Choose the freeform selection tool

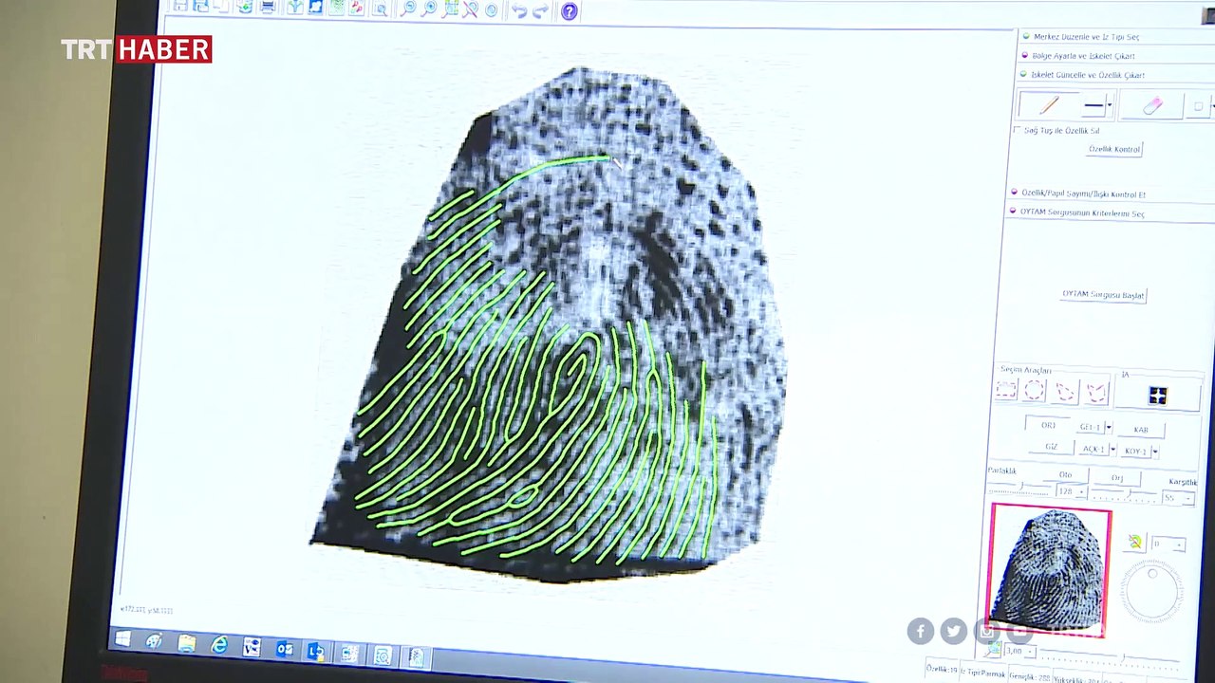pyautogui.click(x=1096, y=392)
